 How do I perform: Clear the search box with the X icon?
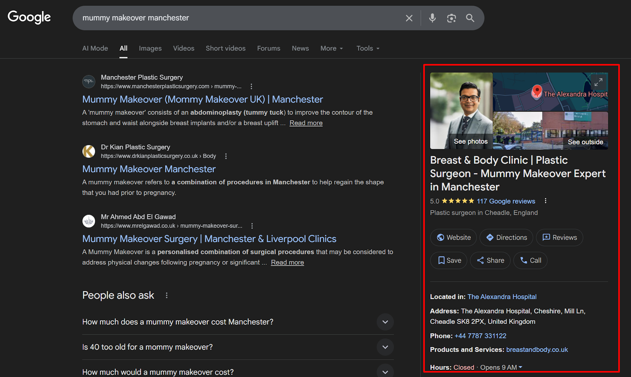pos(409,18)
